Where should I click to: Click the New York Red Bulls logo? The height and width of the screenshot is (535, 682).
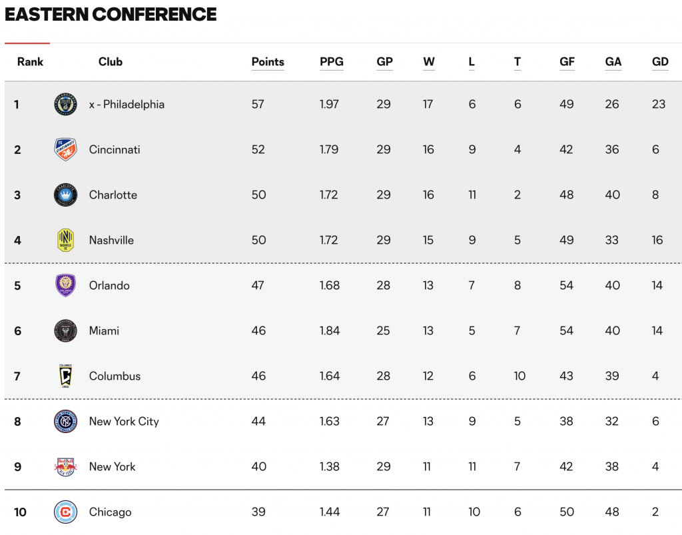tap(66, 467)
